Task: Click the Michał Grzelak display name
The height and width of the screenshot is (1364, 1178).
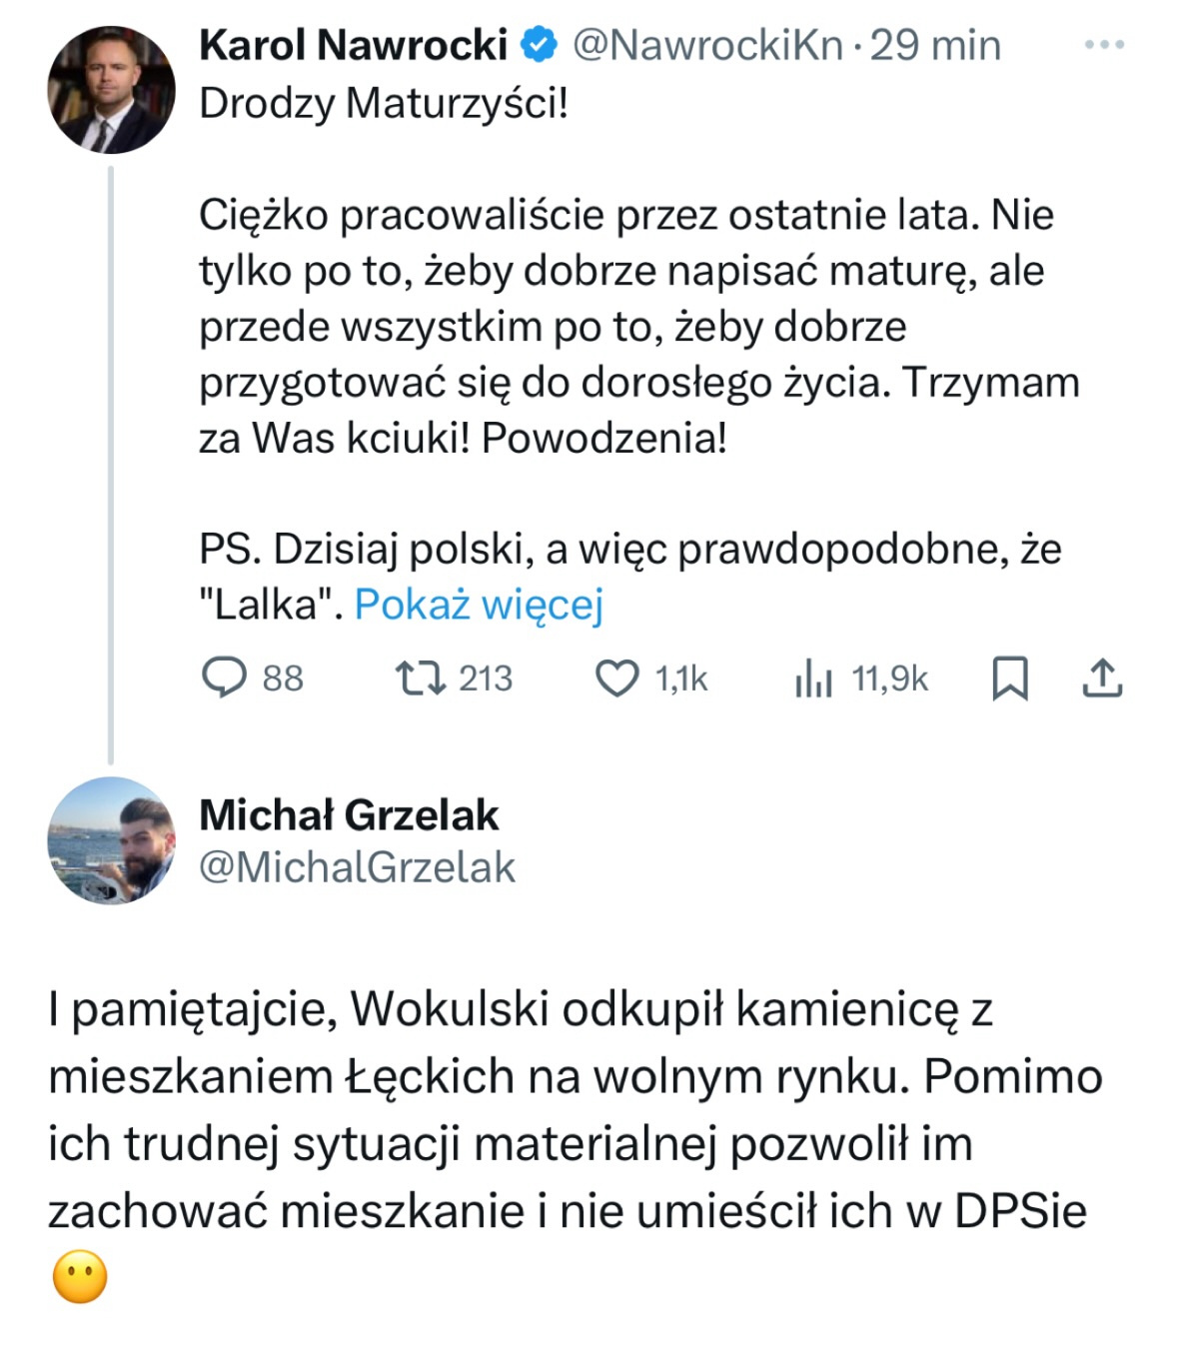Action: click(349, 815)
